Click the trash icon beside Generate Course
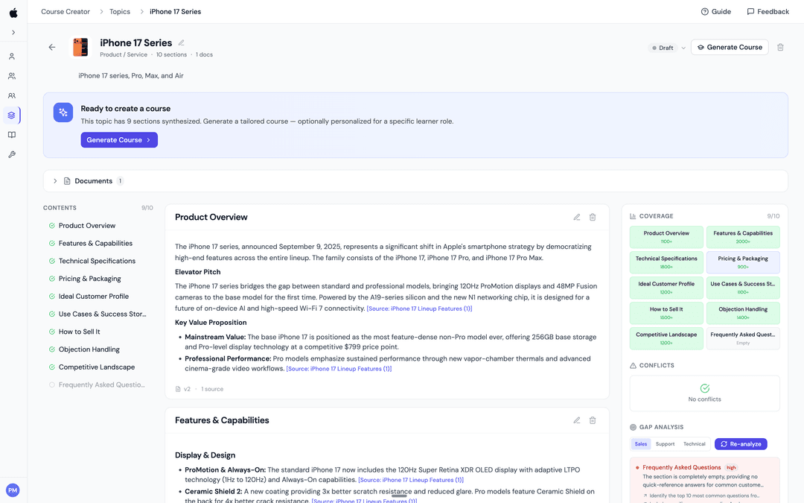804x503 pixels. [x=780, y=47]
